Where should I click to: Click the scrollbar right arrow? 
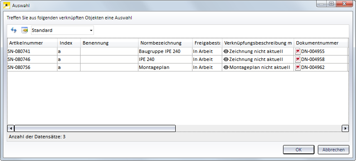click(x=345, y=129)
